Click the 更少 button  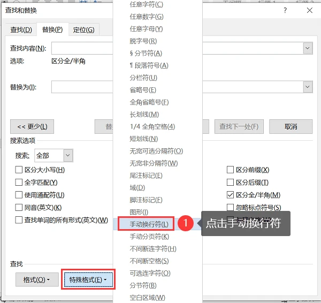[32, 127]
